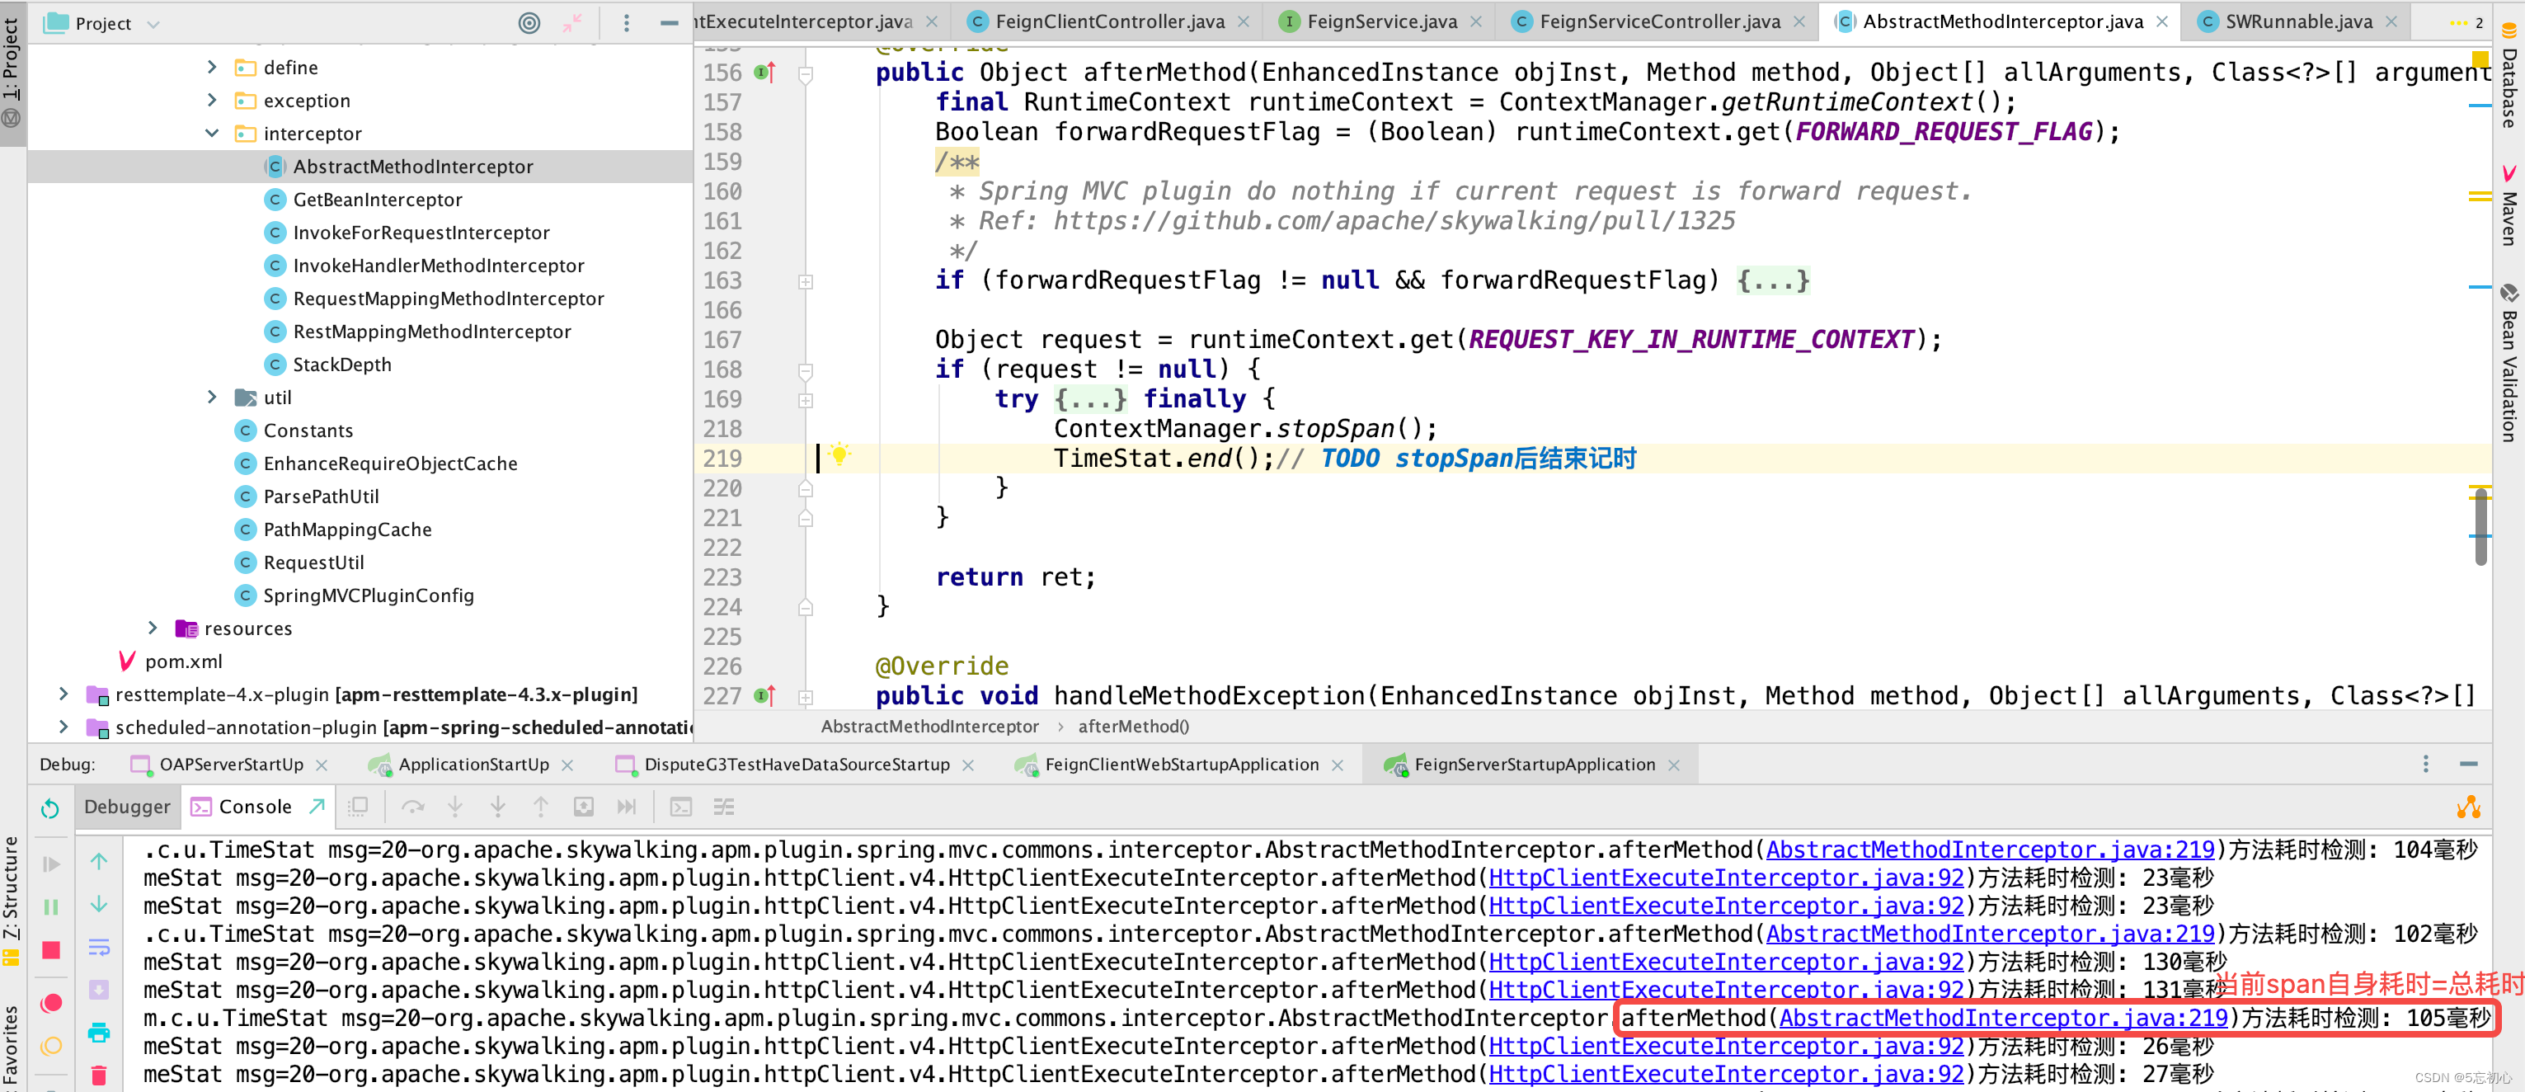The image size is (2525, 1092).
Task: Collapse the interceptor folder
Action: coord(212,134)
